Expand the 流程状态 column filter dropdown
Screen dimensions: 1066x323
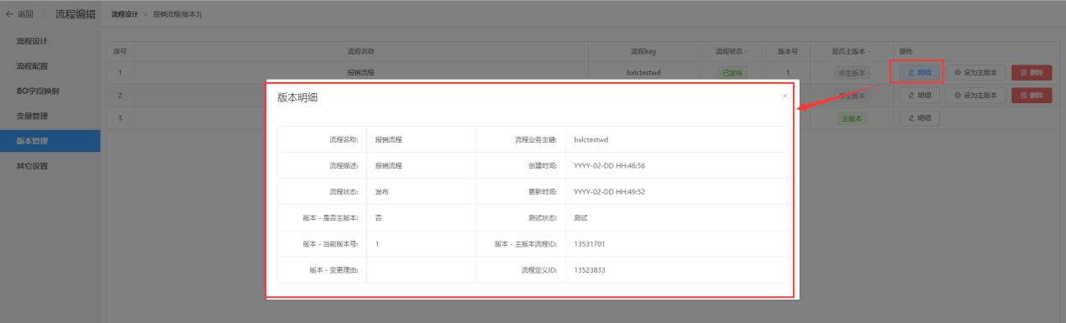(x=747, y=52)
